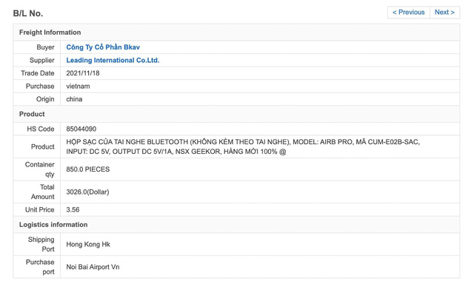474x287 pixels.
Task: Click total amount 3026.0(Dollar)
Action: pos(87,192)
